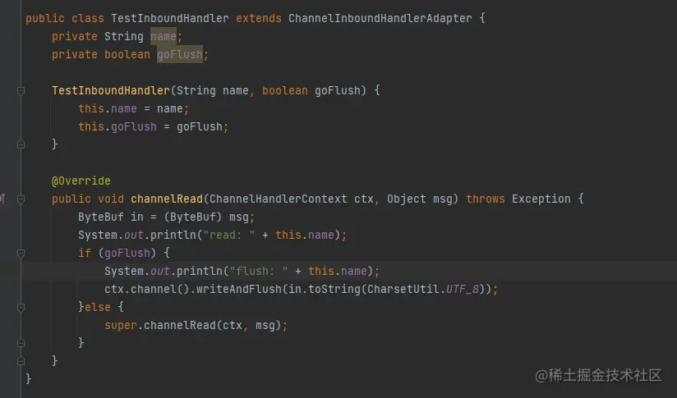
Task: Collapse the if (goFlush) block fold marker
Action: point(21,253)
